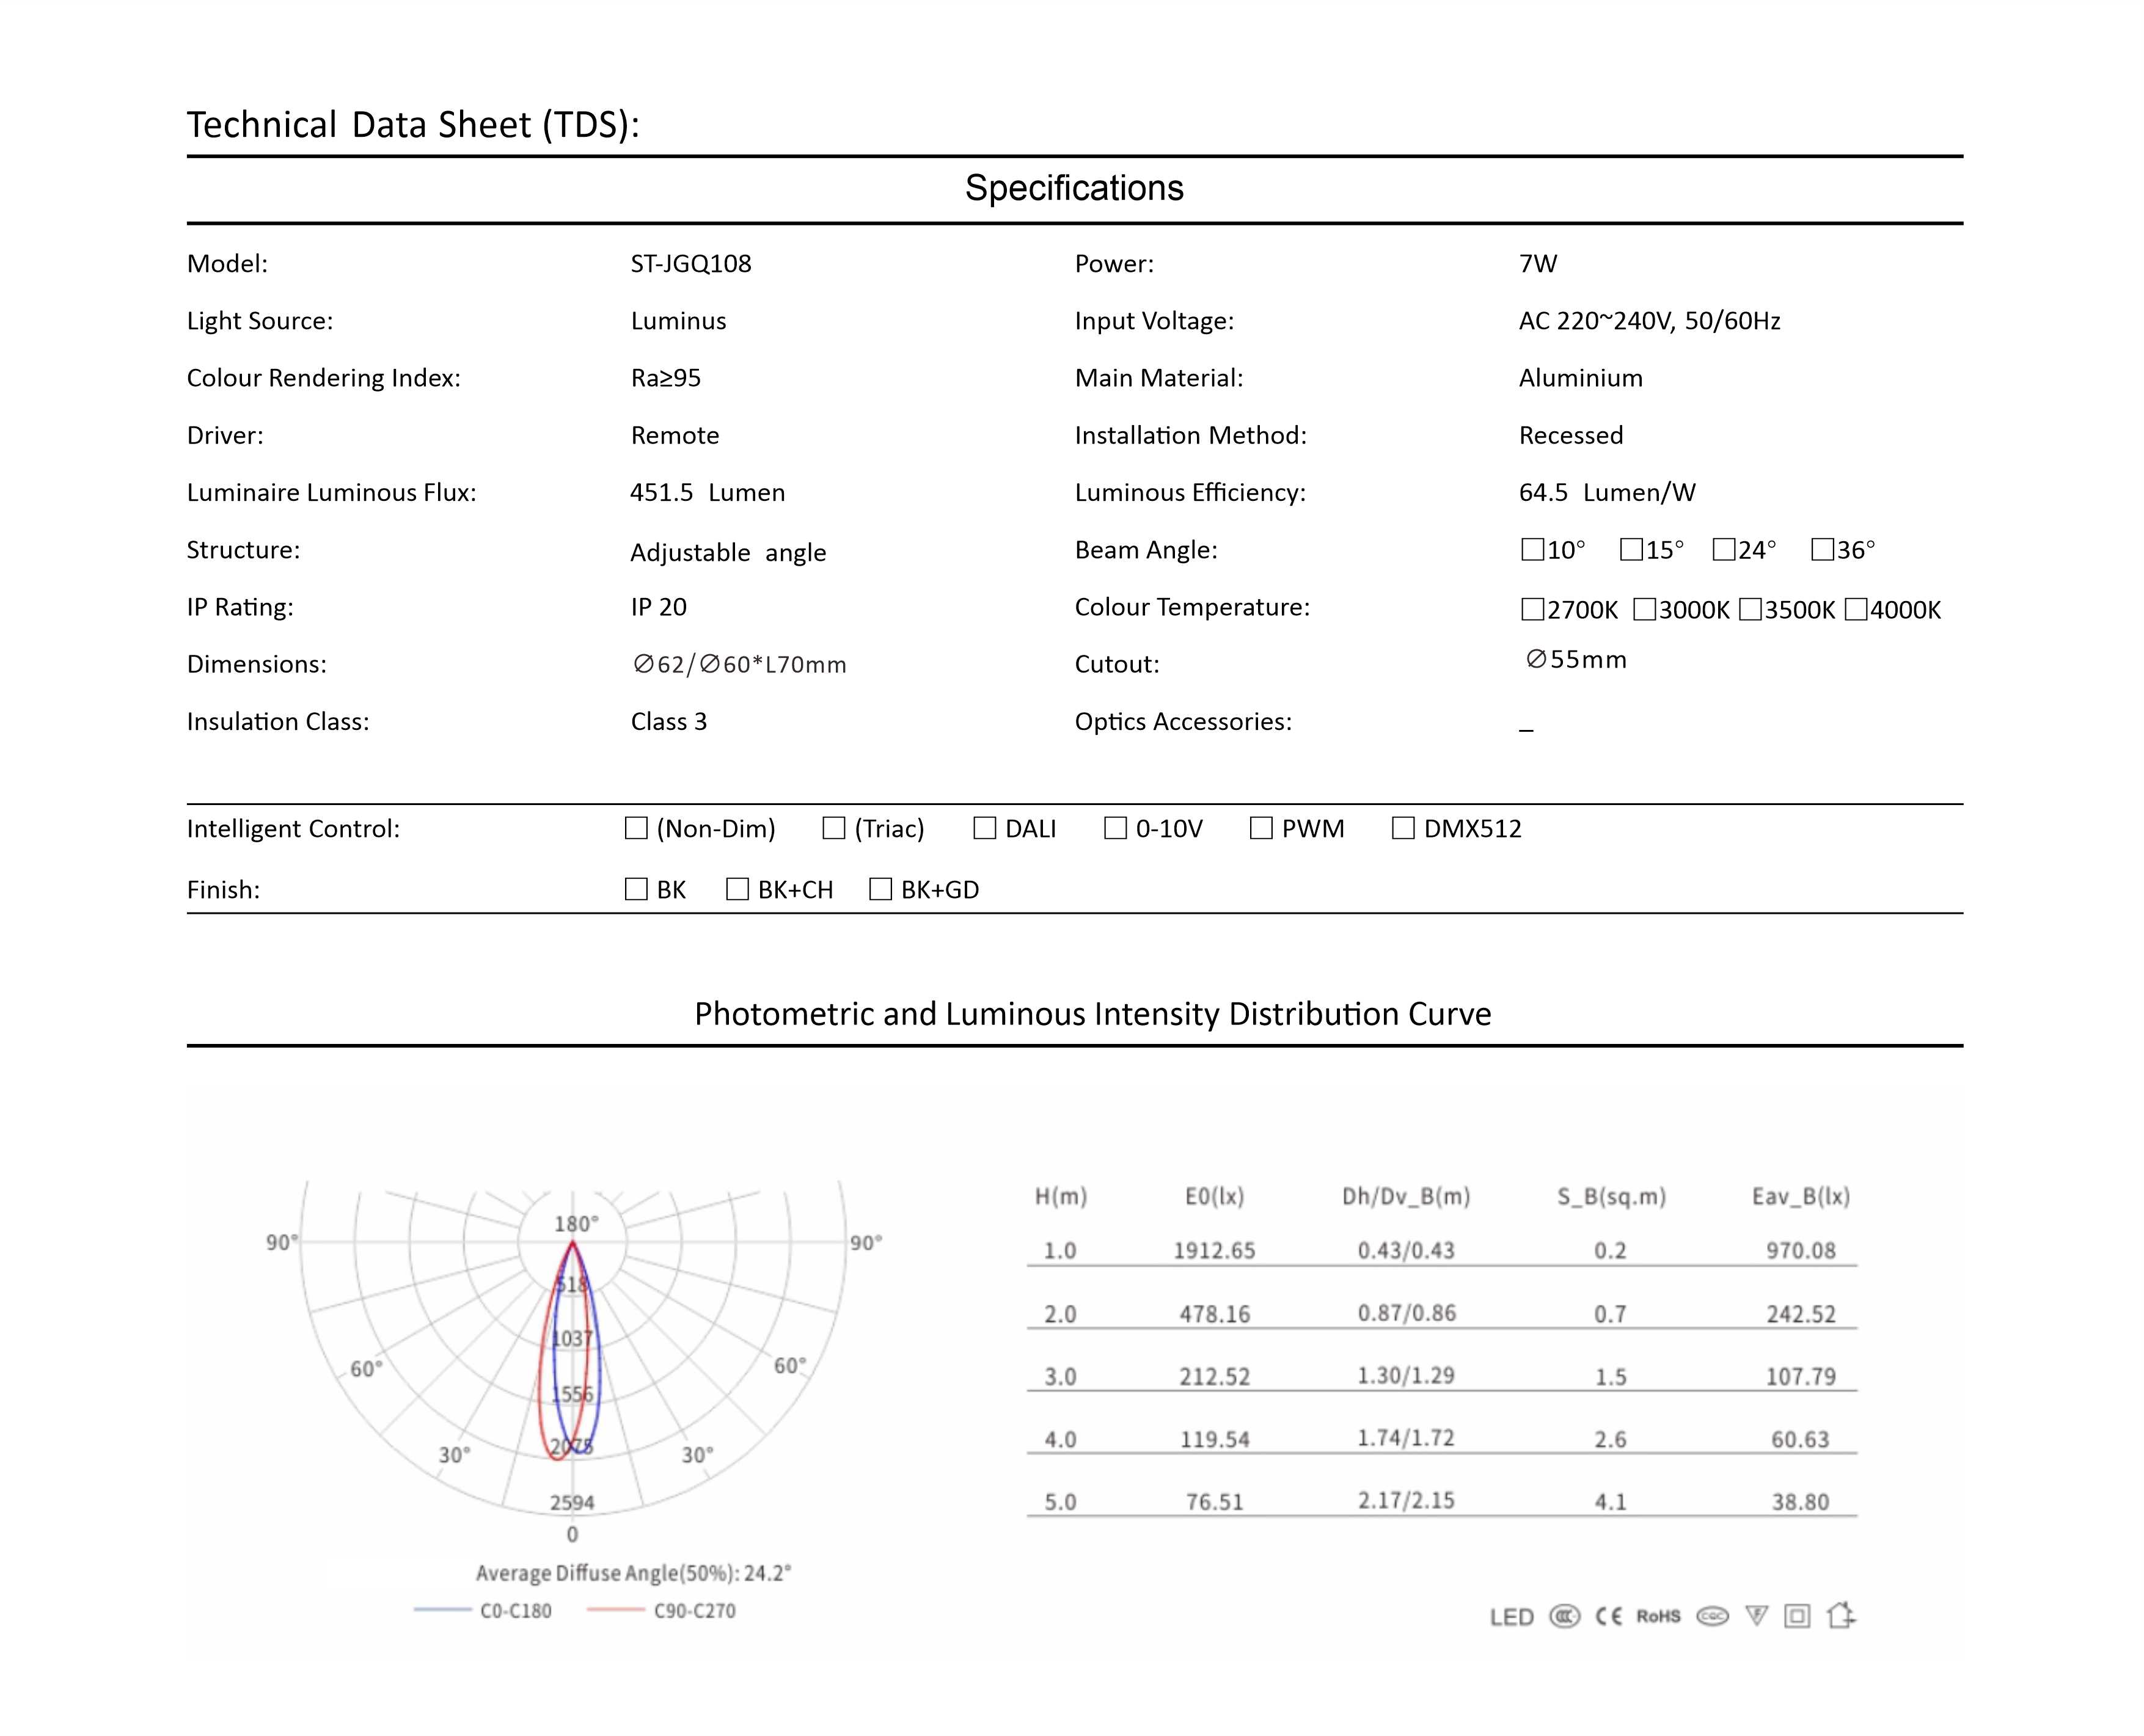This screenshot has height=1736, width=2144.
Task: Click the Specifications section heading
Action: tap(1074, 188)
